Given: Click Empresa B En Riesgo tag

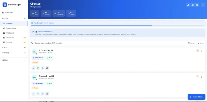Looking at the screenshot, I should tap(35, 88).
